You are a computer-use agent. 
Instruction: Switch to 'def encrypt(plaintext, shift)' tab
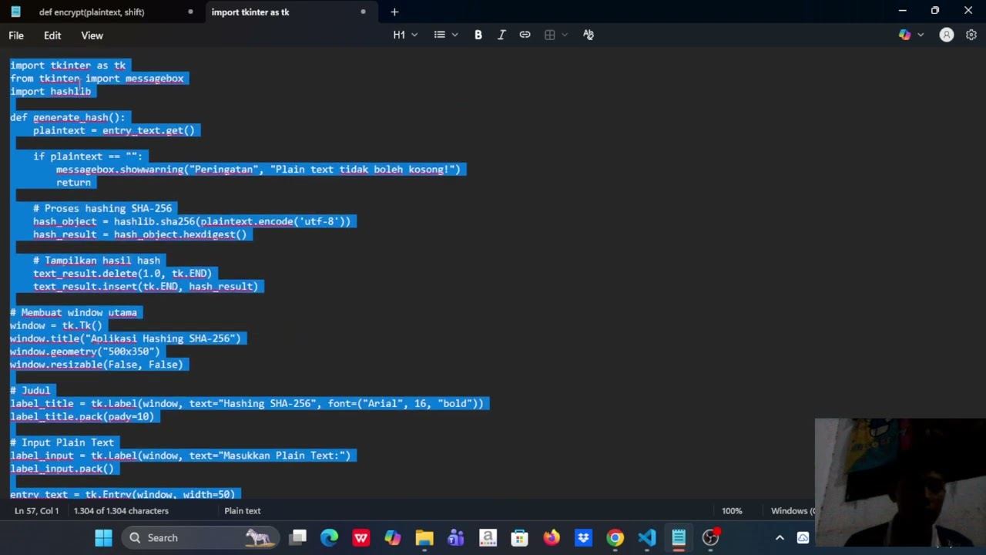[92, 12]
